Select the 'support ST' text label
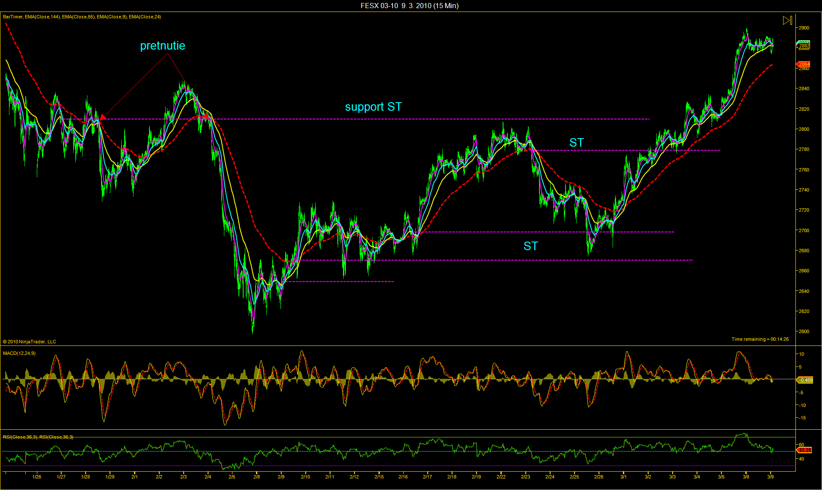Screen dimensions: 822x490 pos(373,107)
